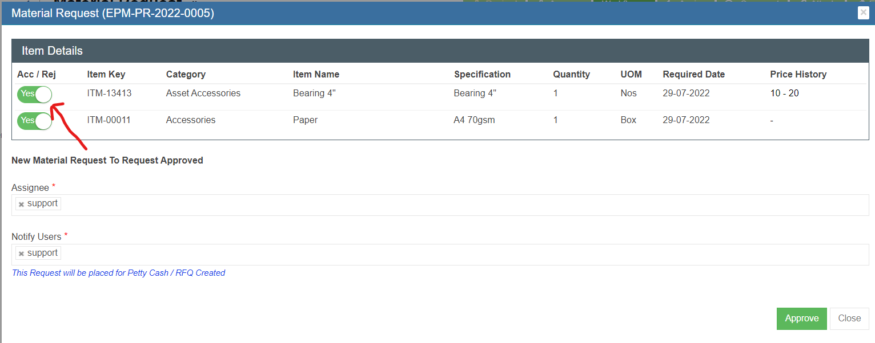
Task: Toggle accept switch for Paper item
Action: (34, 121)
